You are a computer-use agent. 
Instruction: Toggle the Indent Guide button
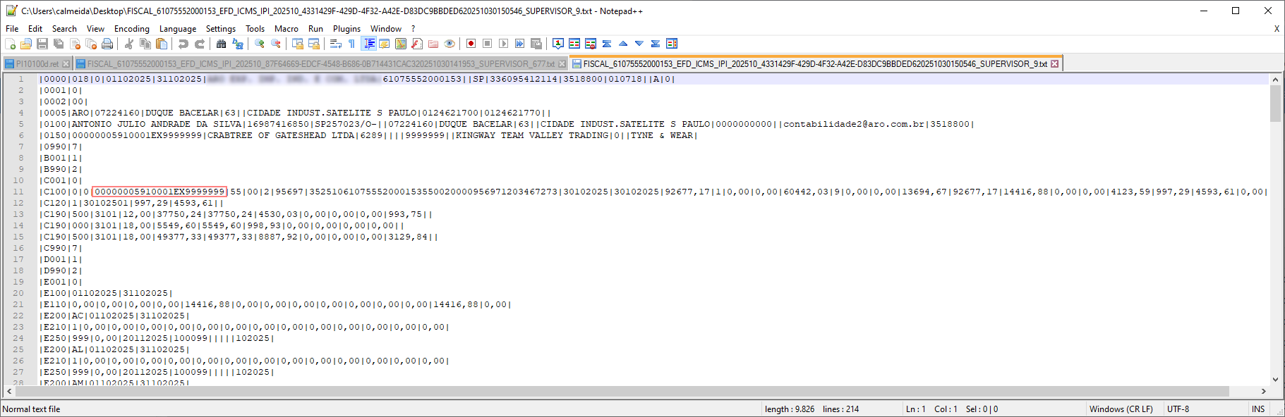point(368,44)
